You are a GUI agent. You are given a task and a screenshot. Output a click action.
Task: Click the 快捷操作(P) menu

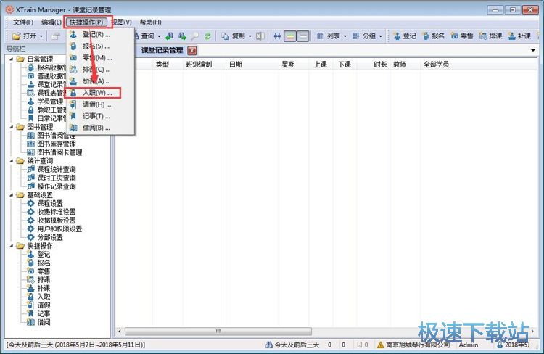click(86, 22)
